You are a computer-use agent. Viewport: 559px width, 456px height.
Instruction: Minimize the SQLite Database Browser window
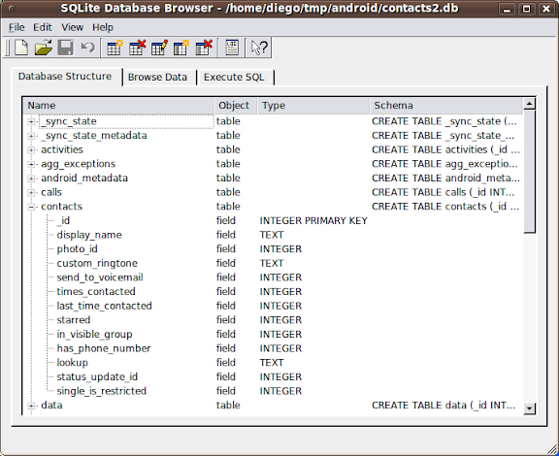[507, 9]
